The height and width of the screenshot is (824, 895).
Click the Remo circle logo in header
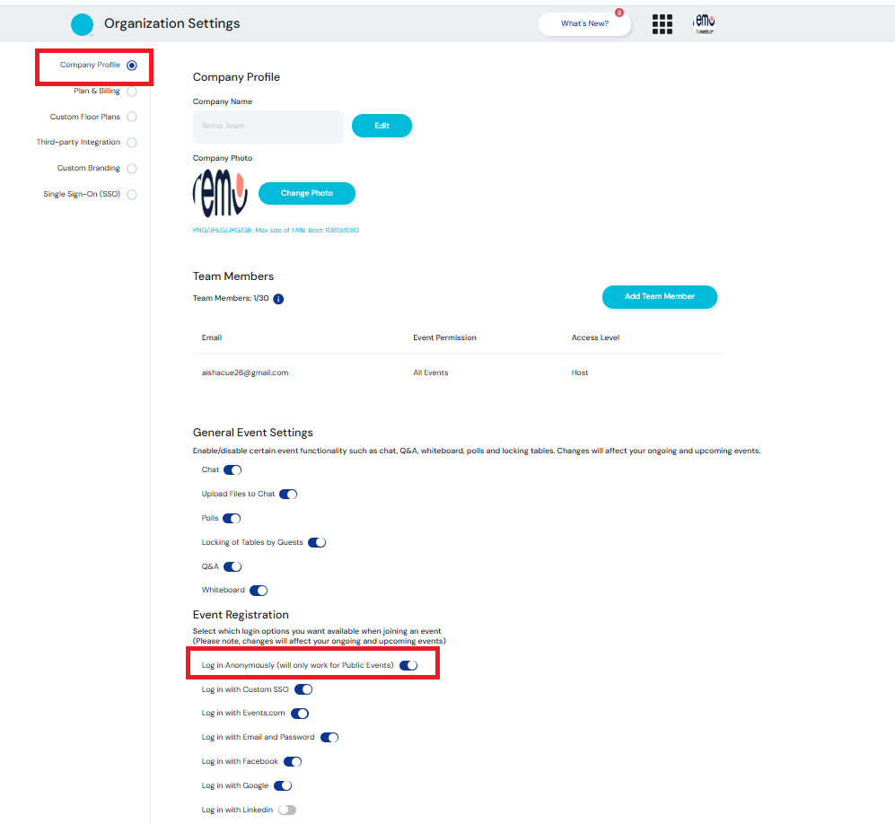point(82,24)
